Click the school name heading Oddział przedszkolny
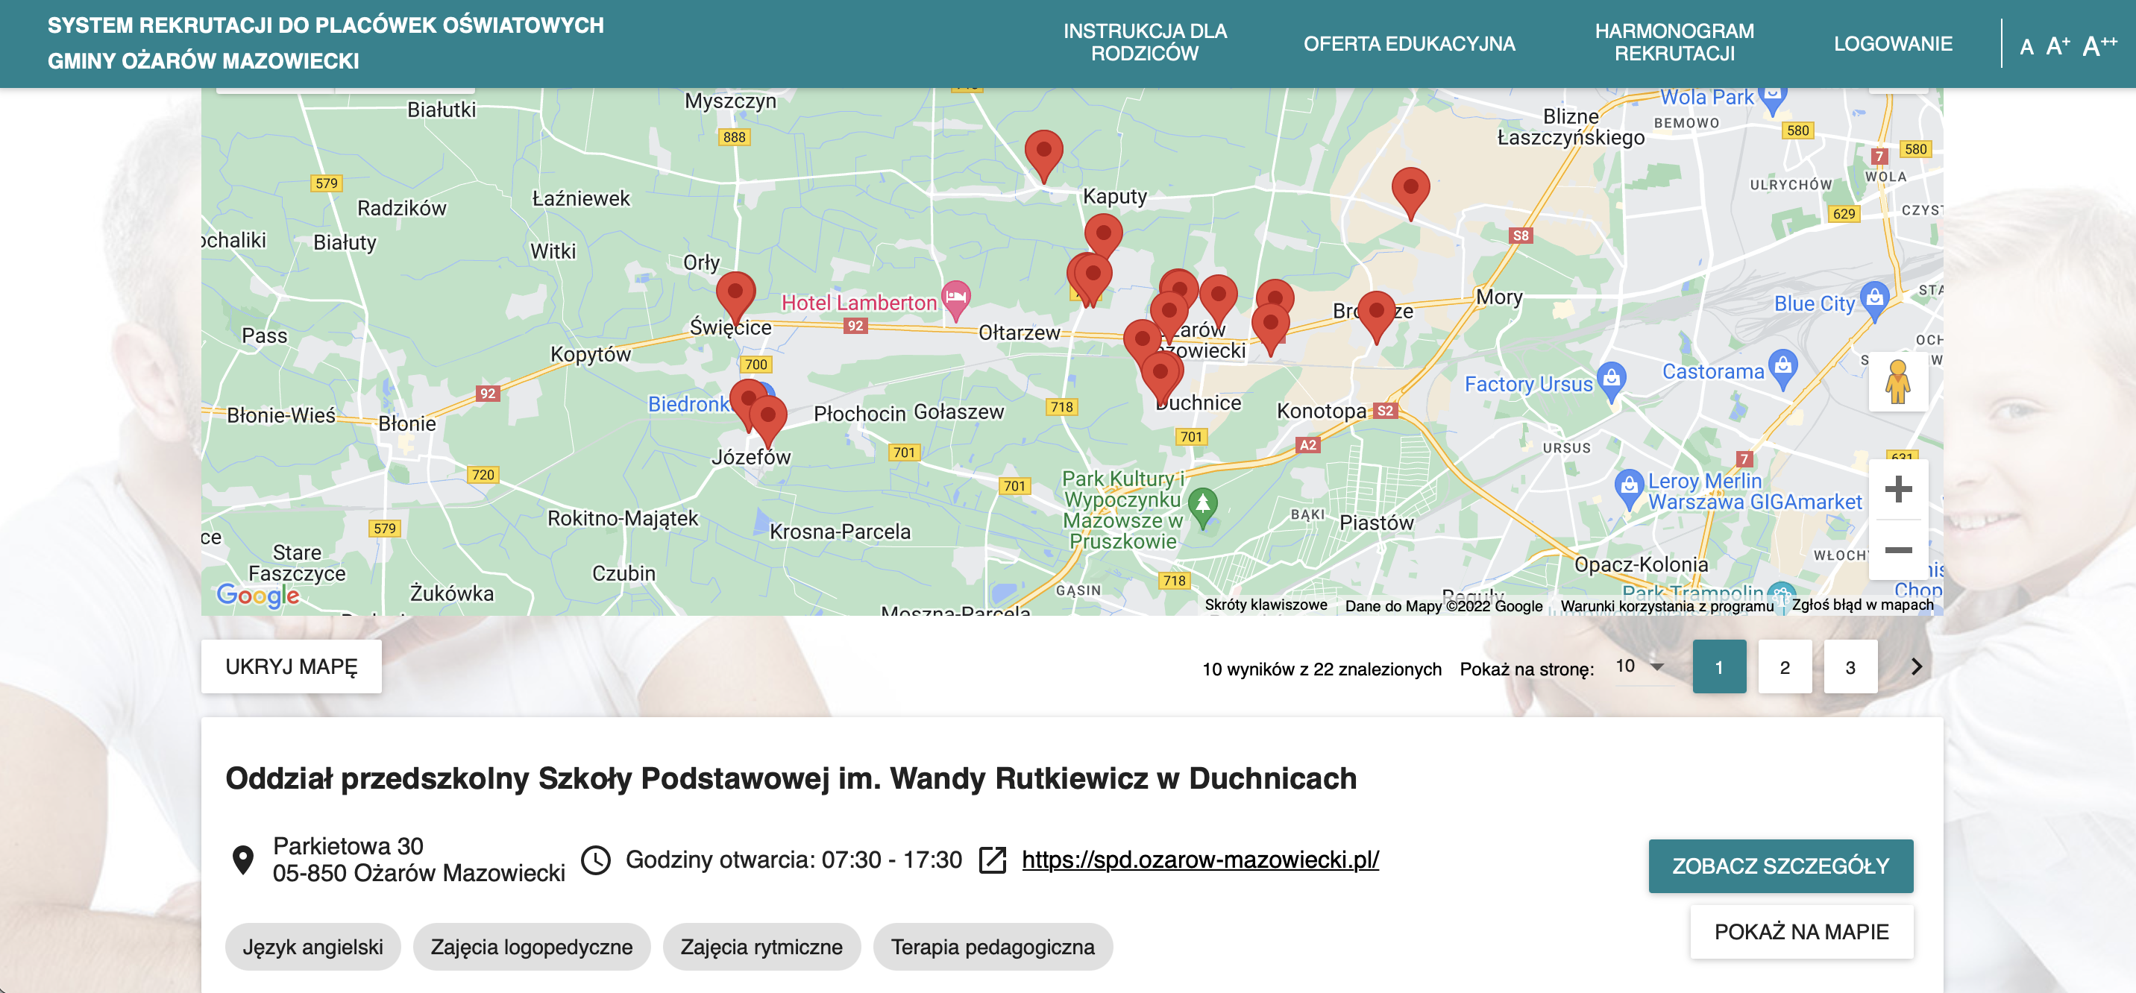This screenshot has height=993, width=2136. pyautogui.click(x=791, y=778)
